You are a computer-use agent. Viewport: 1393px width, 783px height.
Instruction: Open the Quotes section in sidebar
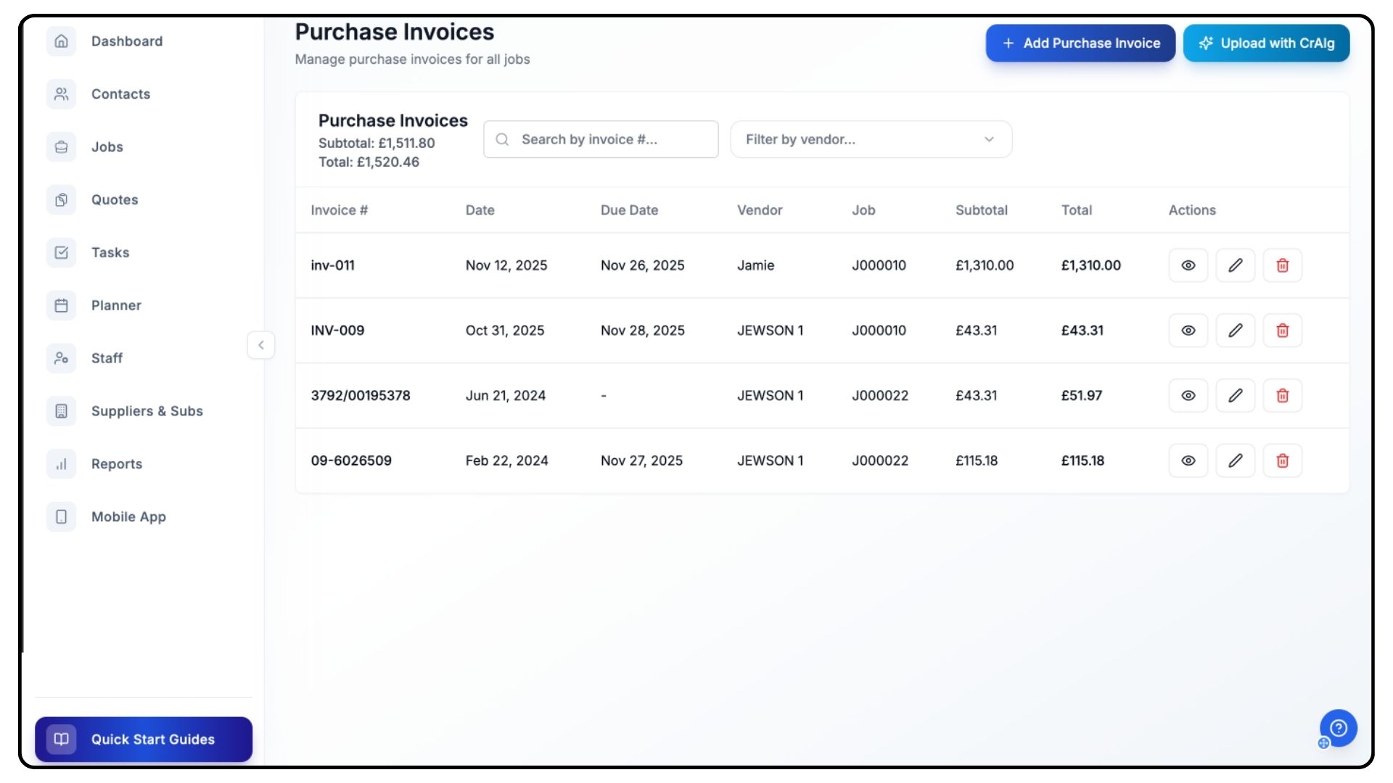pos(115,200)
